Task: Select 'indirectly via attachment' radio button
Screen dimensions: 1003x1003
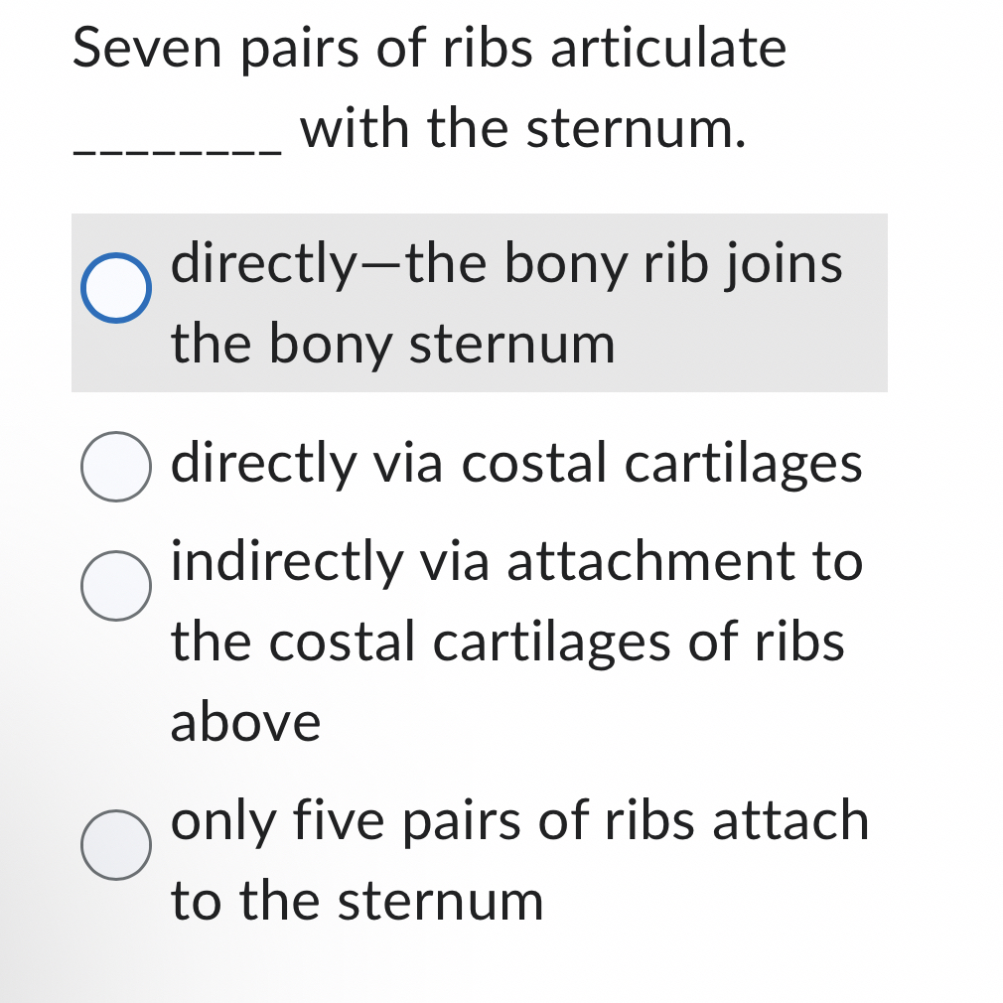Action: point(116,586)
